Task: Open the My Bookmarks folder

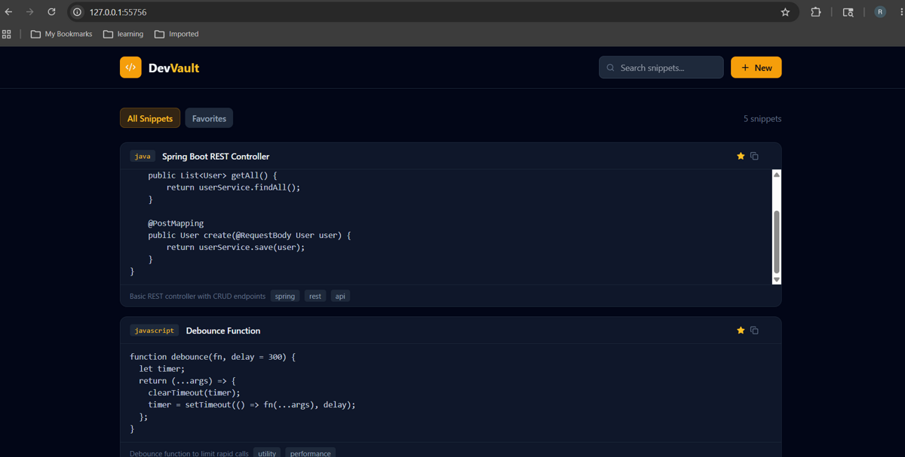Action: coord(61,34)
